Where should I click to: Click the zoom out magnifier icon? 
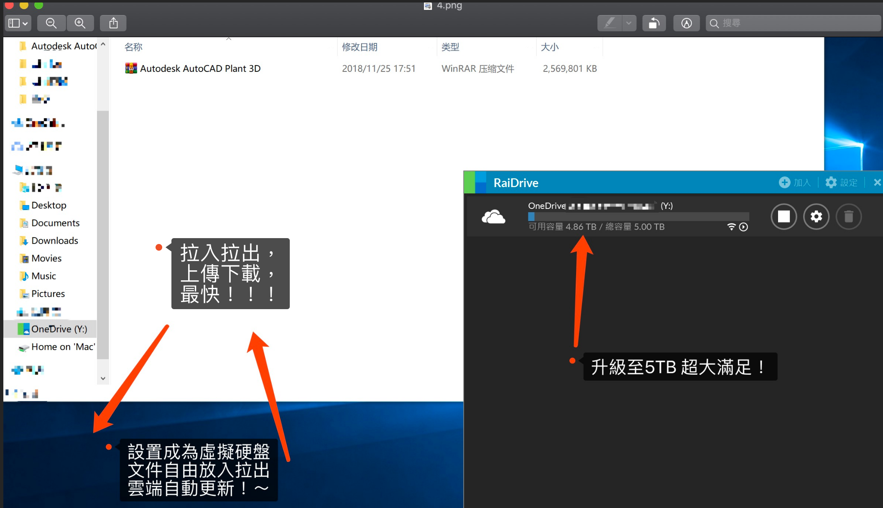[x=51, y=23]
